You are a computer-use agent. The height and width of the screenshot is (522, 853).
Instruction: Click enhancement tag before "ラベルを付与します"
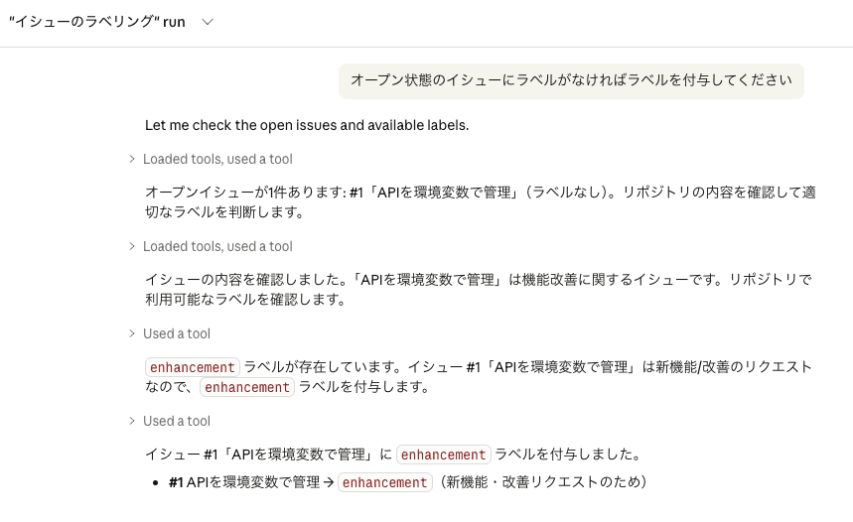[247, 387]
